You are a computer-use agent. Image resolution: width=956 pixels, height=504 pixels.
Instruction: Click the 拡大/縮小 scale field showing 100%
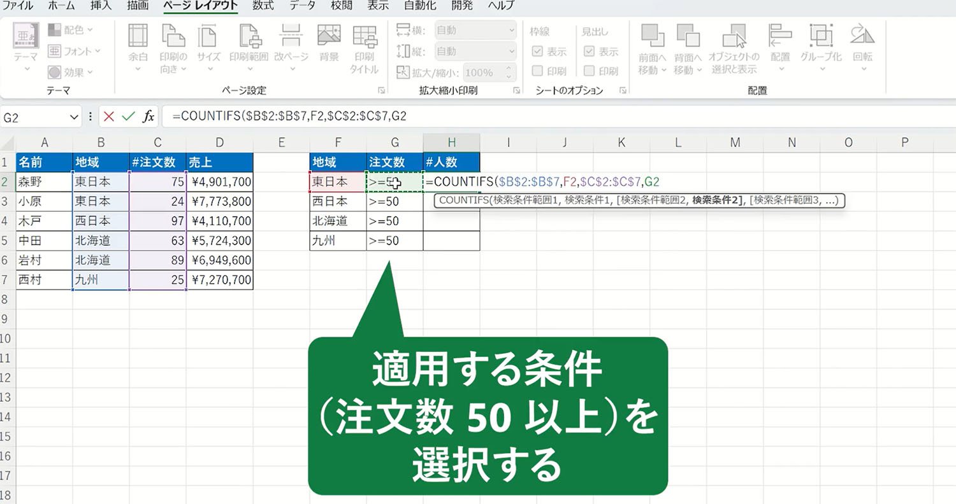(x=488, y=72)
